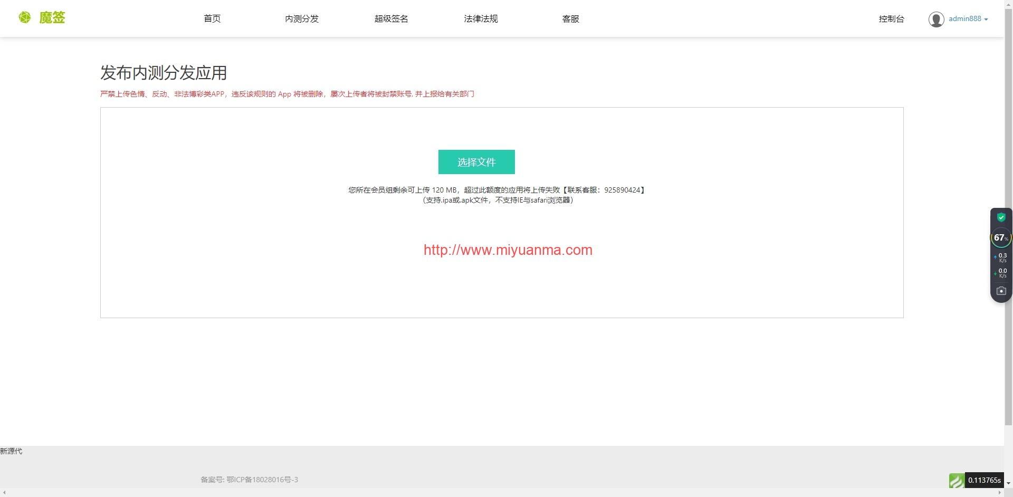
Task: Click the download speed 0.0 K/s readout
Action: (1001, 273)
